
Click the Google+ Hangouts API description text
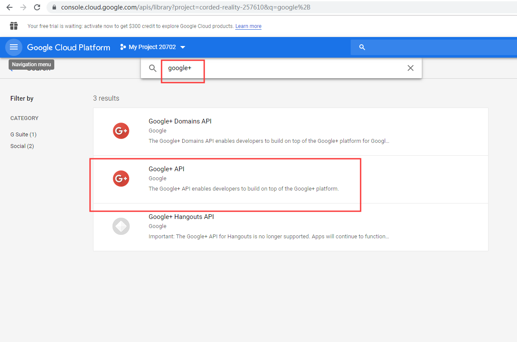[269, 237]
